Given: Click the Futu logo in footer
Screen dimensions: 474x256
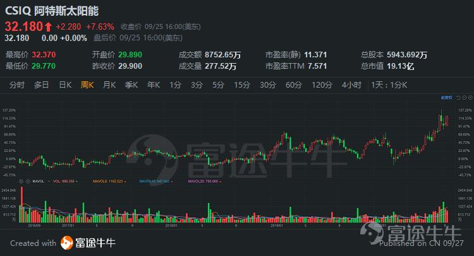Looking at the screenshot, I should 66,243.
